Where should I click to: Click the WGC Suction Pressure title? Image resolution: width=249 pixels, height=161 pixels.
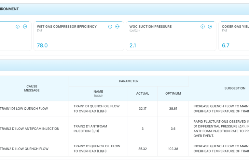click(x=151, y=26)
